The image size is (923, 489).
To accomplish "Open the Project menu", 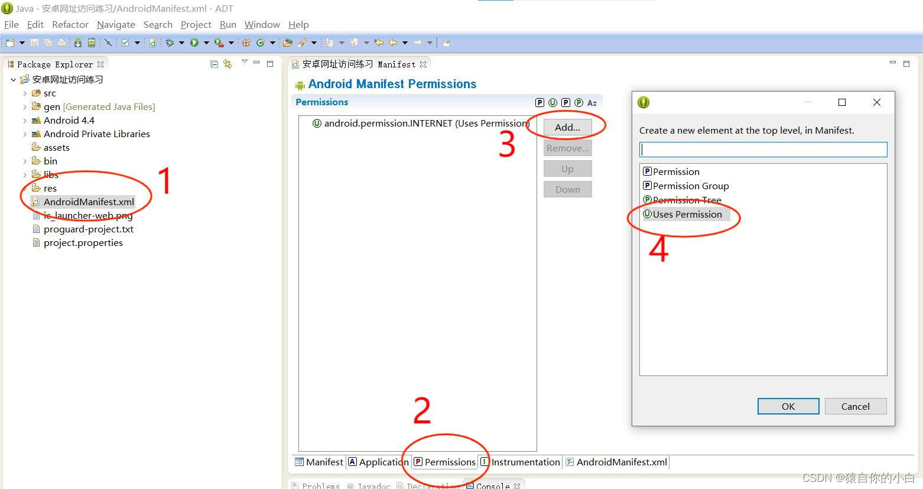I will point(196,24).
